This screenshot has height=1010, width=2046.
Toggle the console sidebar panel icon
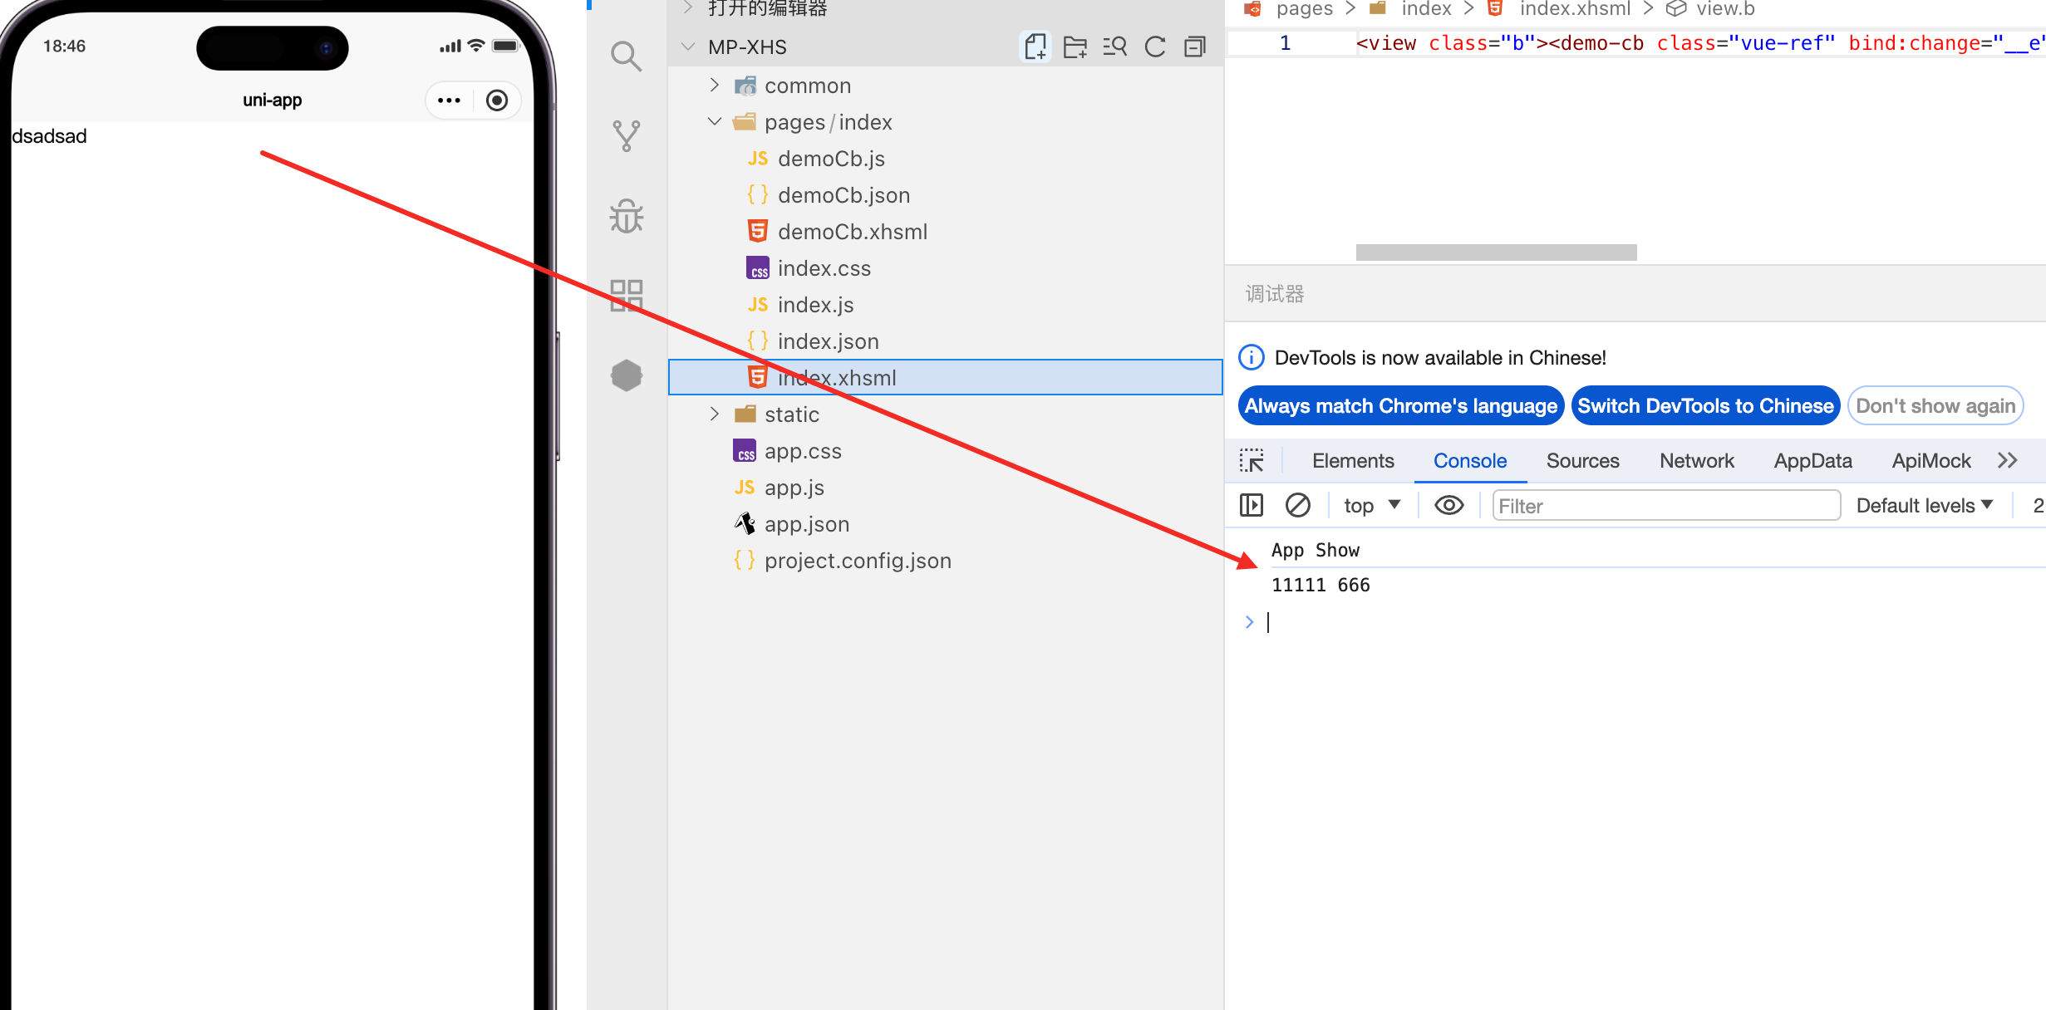tap(1252, 505)
